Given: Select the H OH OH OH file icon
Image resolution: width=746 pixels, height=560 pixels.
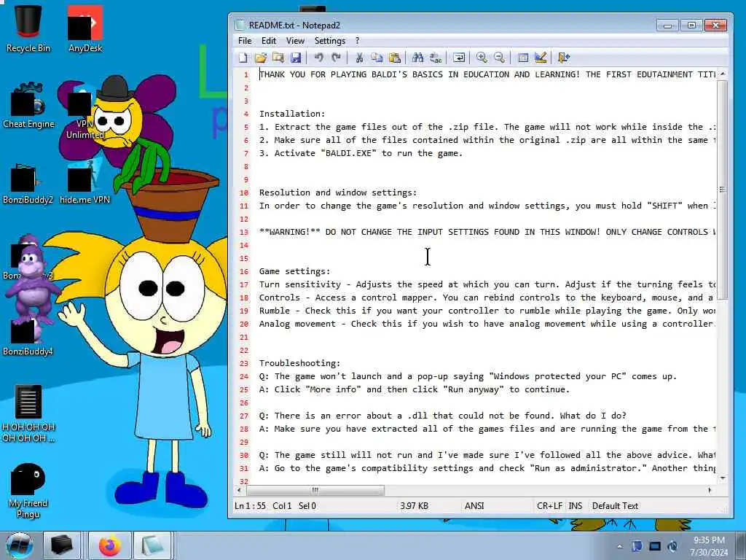Looking at the screenshot, I should (28, 414).
